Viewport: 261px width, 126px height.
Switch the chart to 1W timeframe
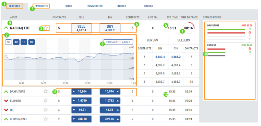[x=32, y=42]
